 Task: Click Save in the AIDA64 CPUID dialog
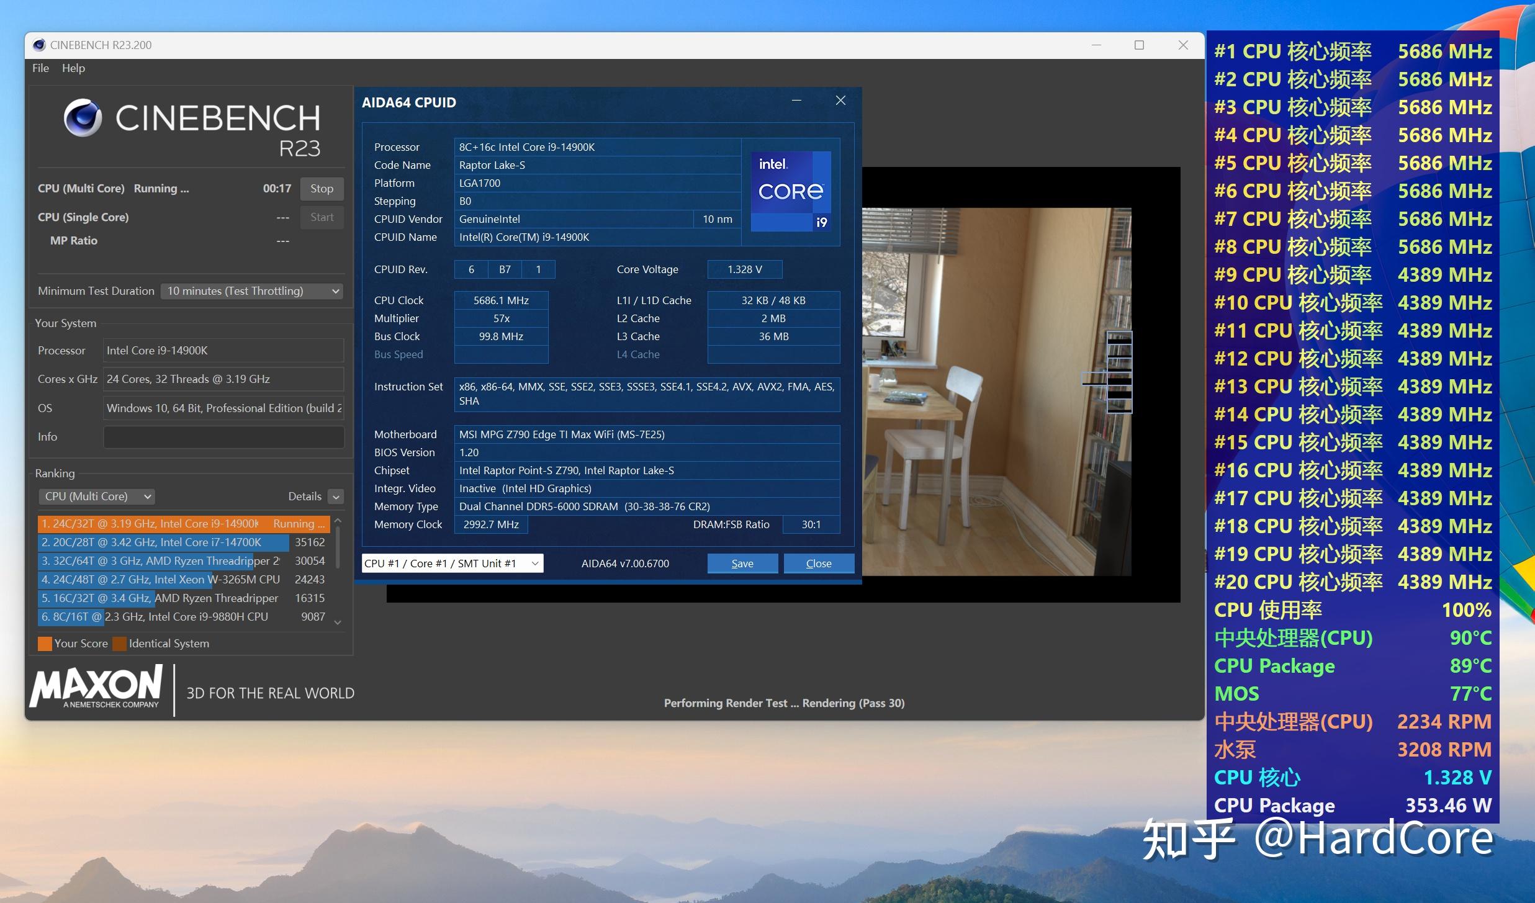click(742, 564)
